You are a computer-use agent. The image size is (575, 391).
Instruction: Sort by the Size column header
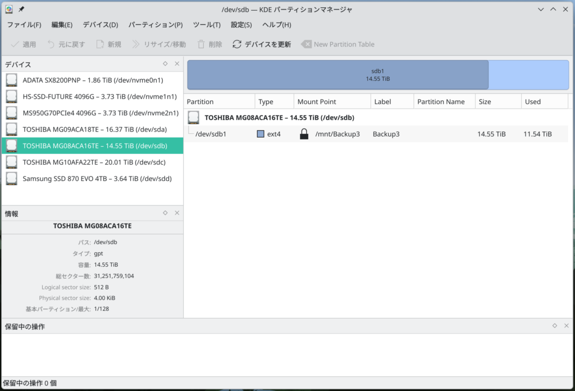coord(498,102)
